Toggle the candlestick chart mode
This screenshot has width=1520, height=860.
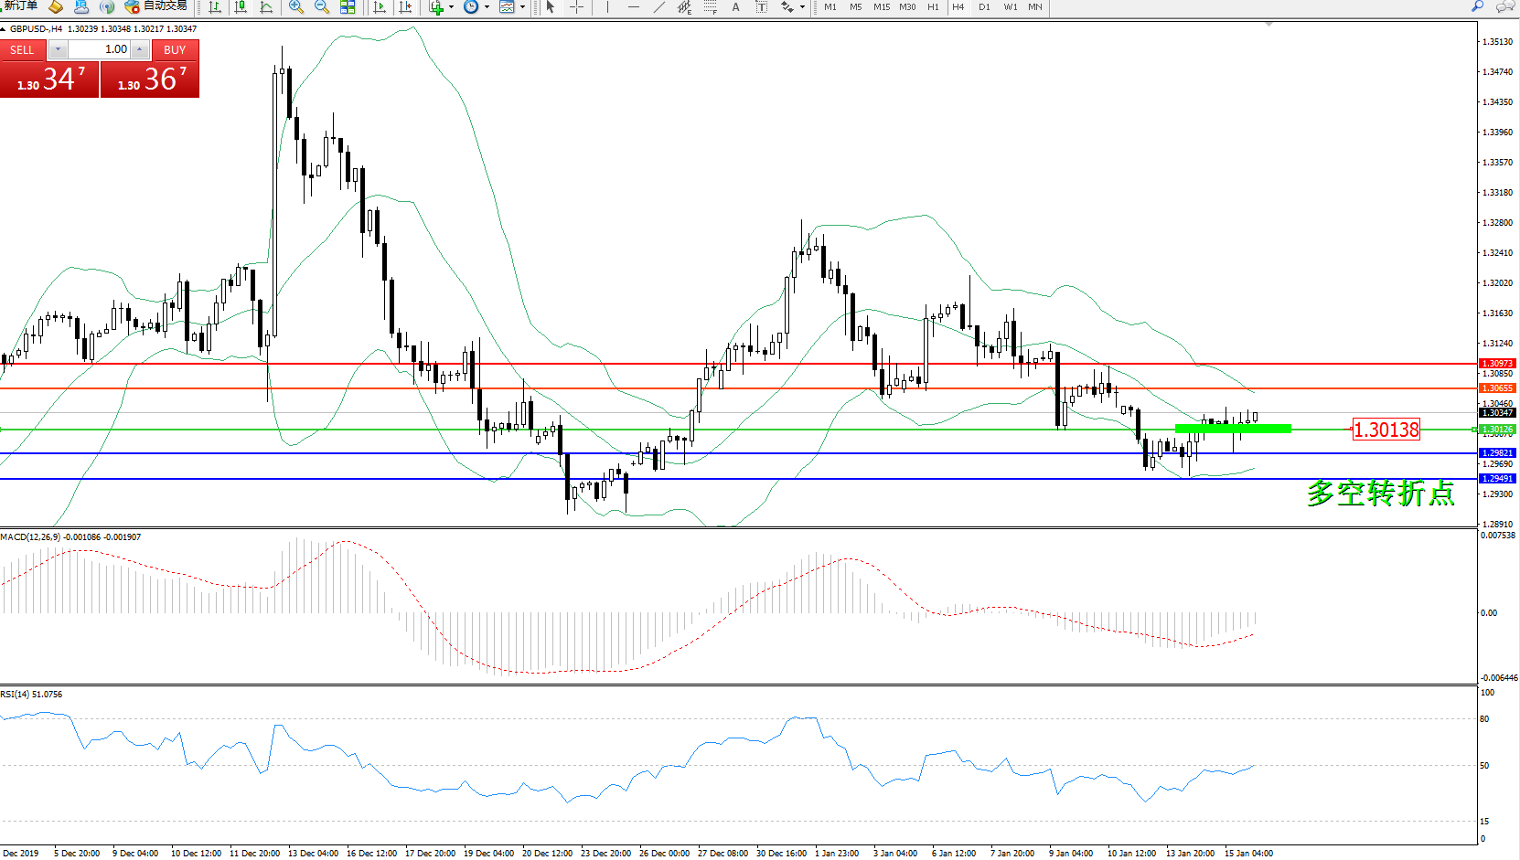click(241, 7)
